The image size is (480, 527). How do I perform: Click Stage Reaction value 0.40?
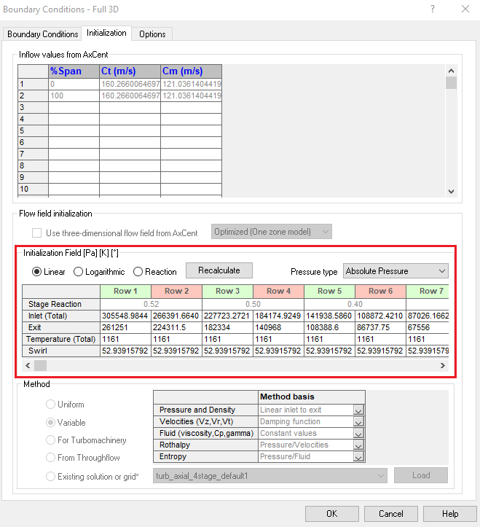point(355,304)
